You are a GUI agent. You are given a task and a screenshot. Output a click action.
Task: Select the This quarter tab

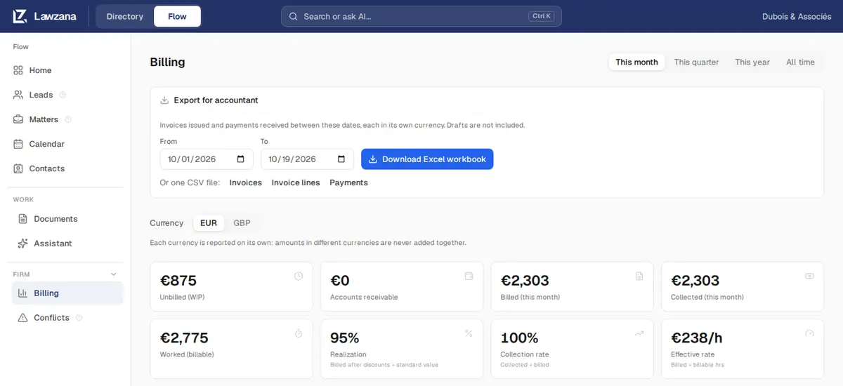pos(696,62)
